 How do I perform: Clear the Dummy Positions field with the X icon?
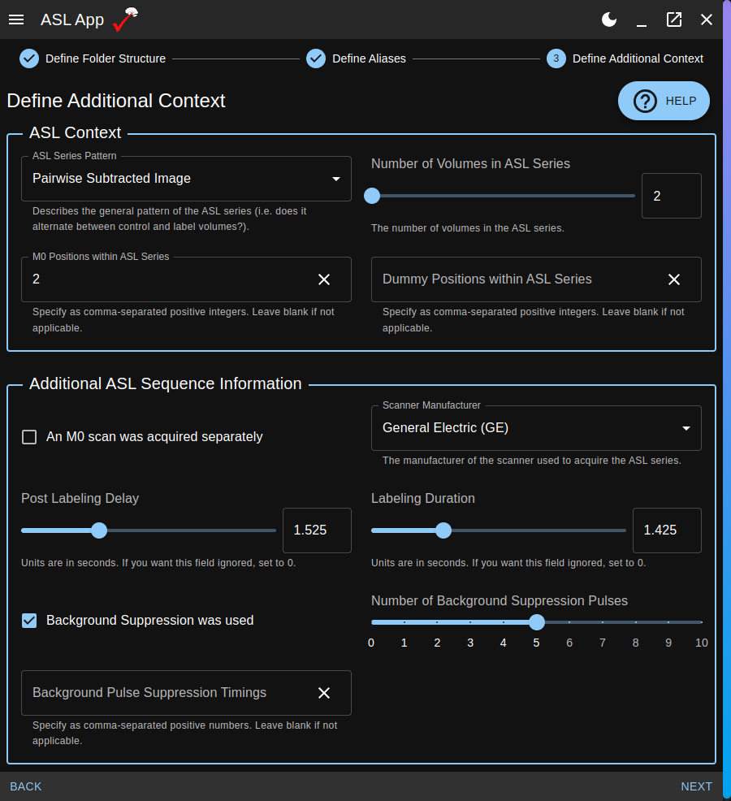[x=674, y=279]
